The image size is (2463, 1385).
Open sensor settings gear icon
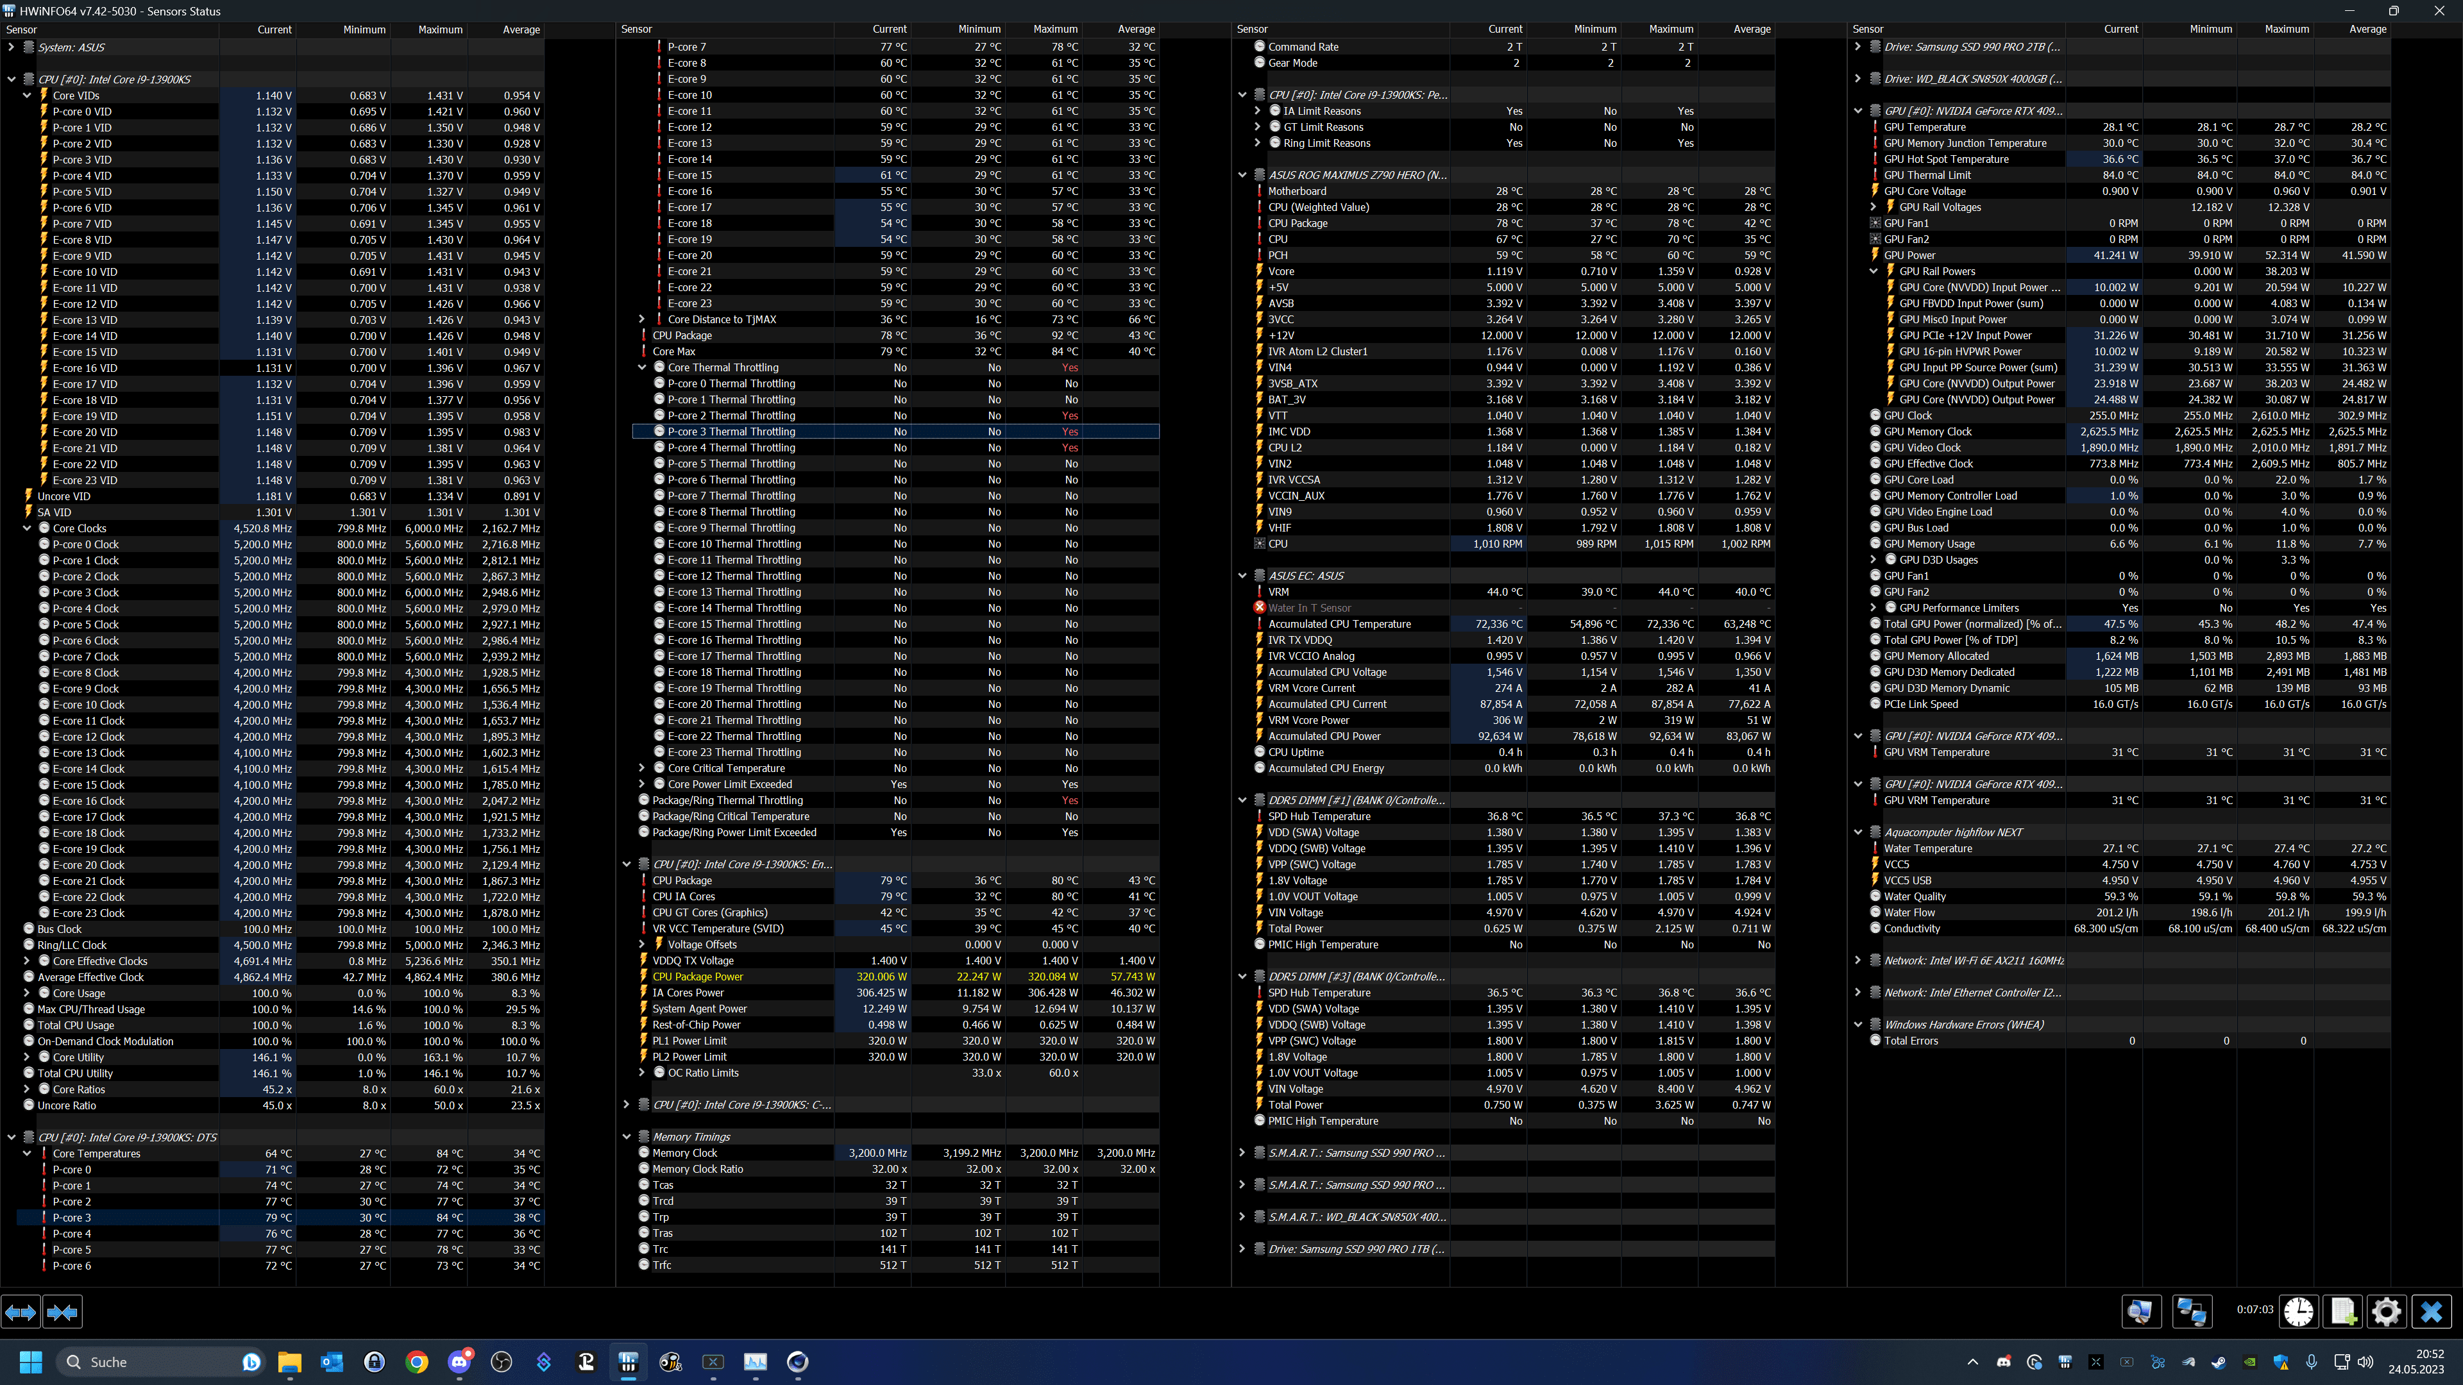pyautogui.click(x=2387, y=1311)
